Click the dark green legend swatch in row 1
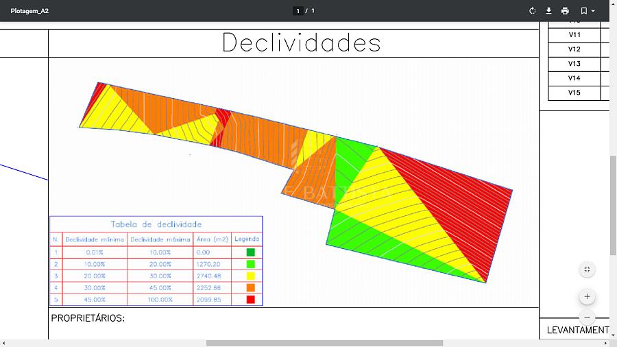 (x=251, y=252)
